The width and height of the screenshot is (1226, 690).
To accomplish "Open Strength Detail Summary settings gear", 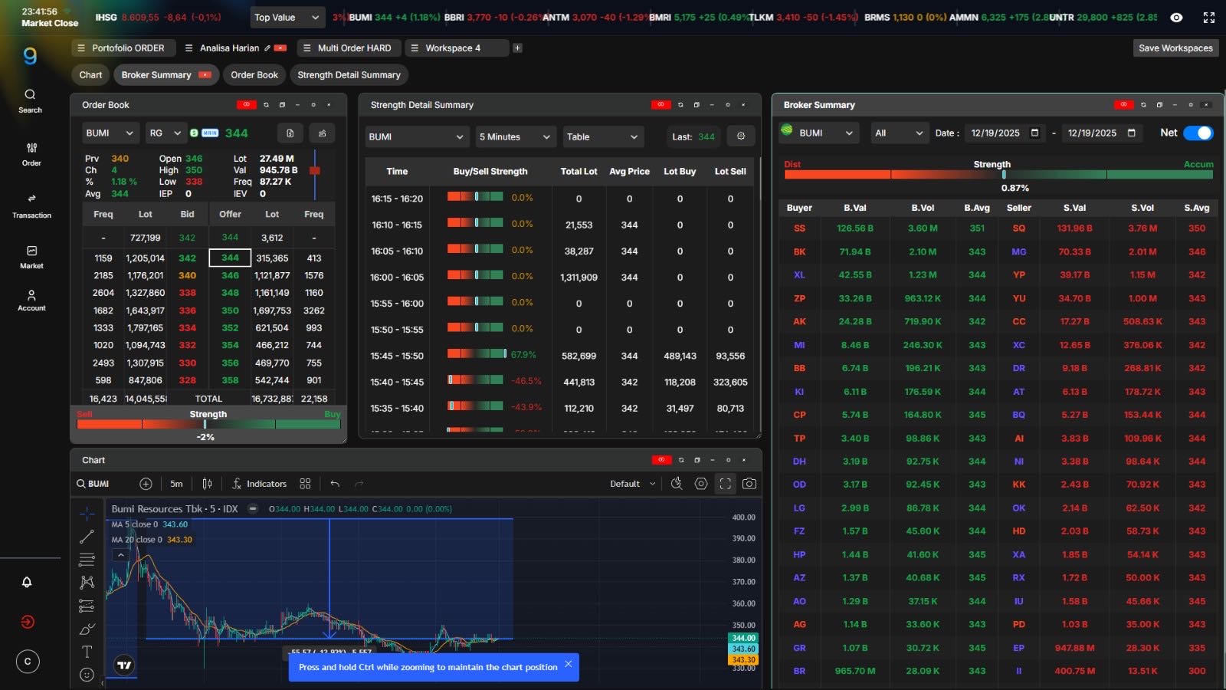I will coord(741,136).
